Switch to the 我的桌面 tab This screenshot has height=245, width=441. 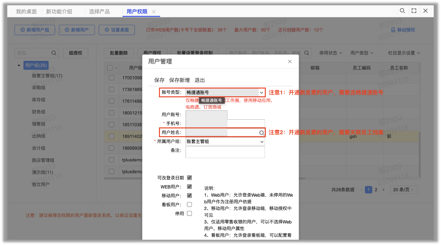tap(26, 12)
